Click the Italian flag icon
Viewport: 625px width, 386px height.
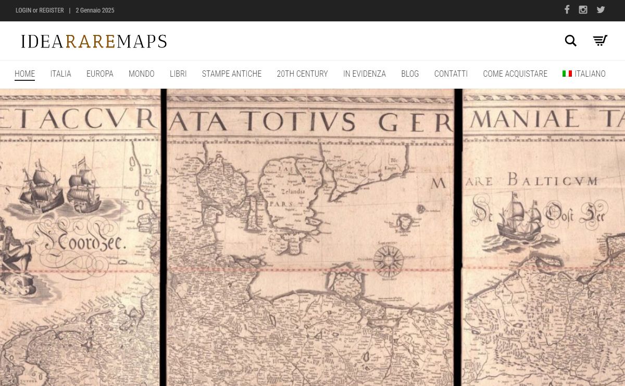pos(567,74)
